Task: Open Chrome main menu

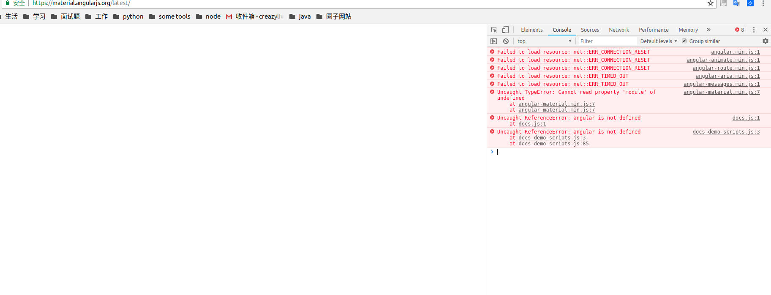Action: 763,3
